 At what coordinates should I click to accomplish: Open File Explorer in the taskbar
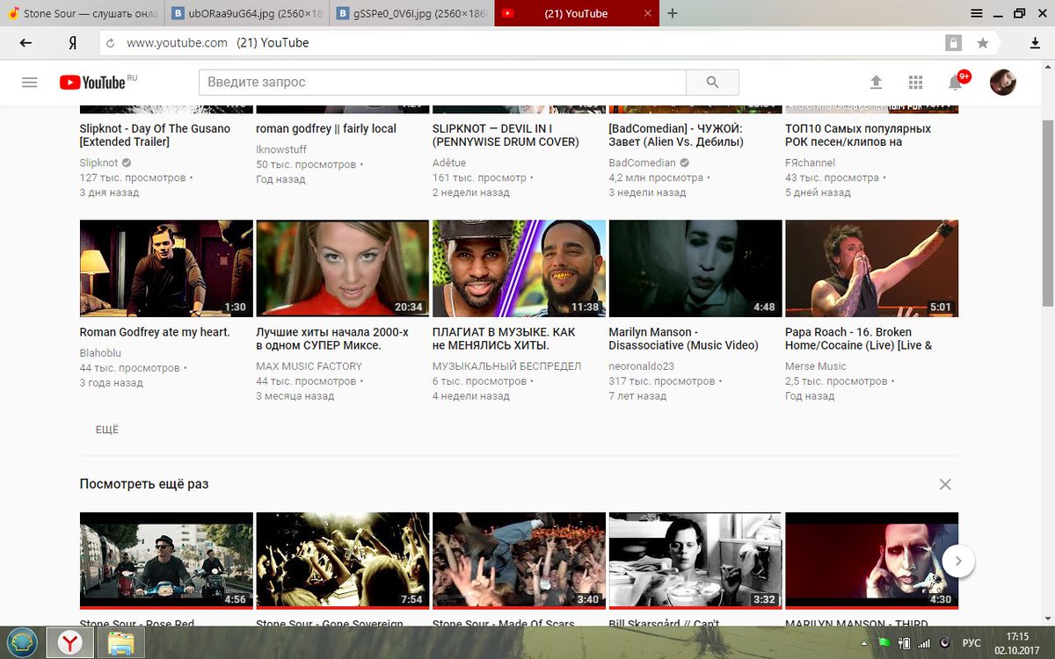coord(120,643)
